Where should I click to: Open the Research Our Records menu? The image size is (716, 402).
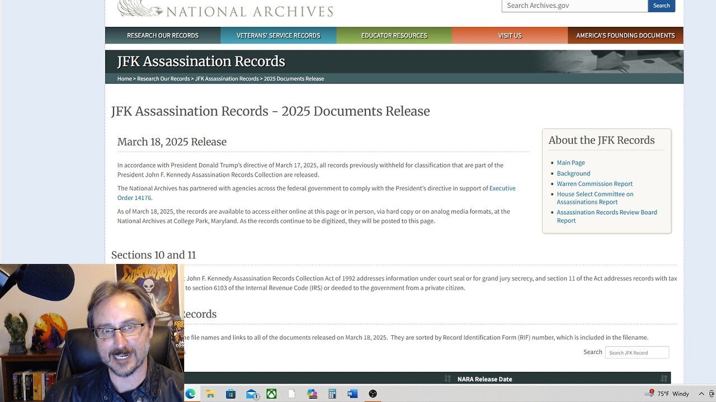coord(163,35)
